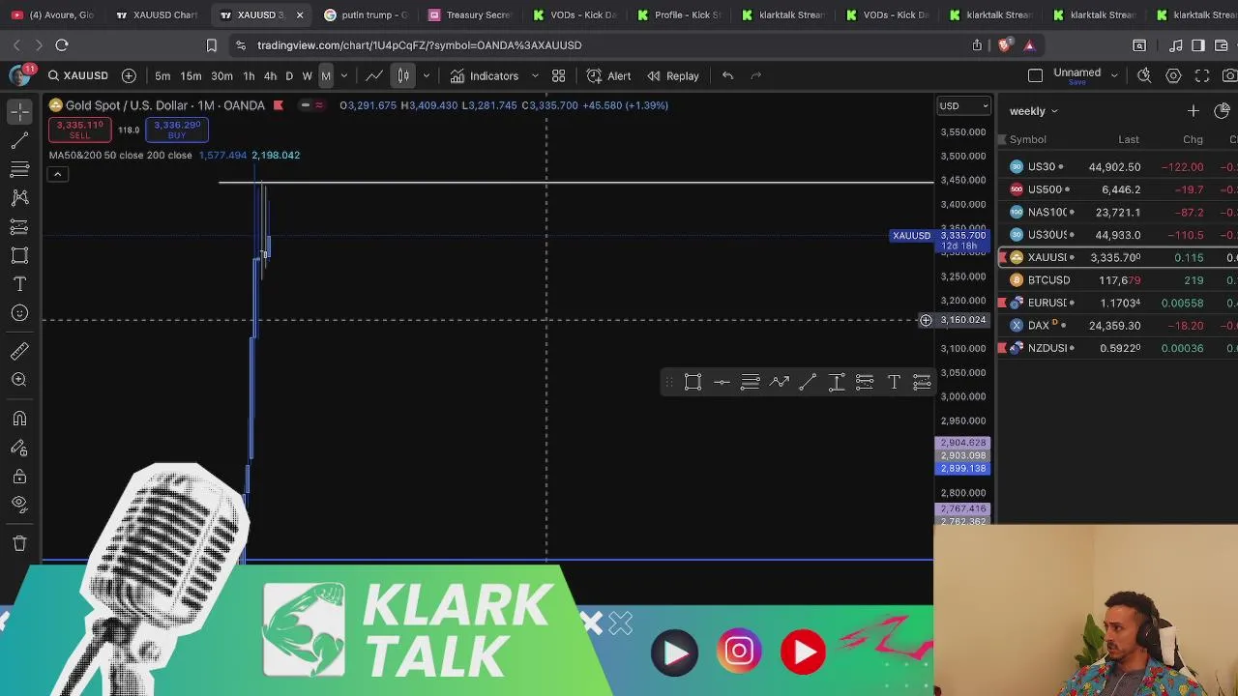Select the Monthly timeframe button
Image resolution: width=1238 pixels, height=696 pixels.
326,75
